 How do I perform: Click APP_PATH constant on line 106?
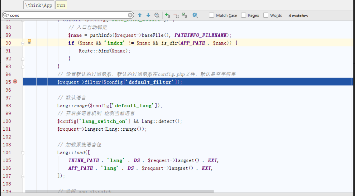[x=80, y=168]
